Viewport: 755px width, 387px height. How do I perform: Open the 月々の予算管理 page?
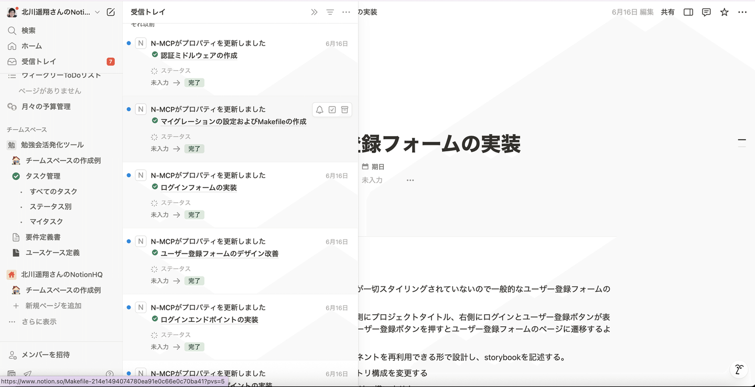click(x=46, y=106)
